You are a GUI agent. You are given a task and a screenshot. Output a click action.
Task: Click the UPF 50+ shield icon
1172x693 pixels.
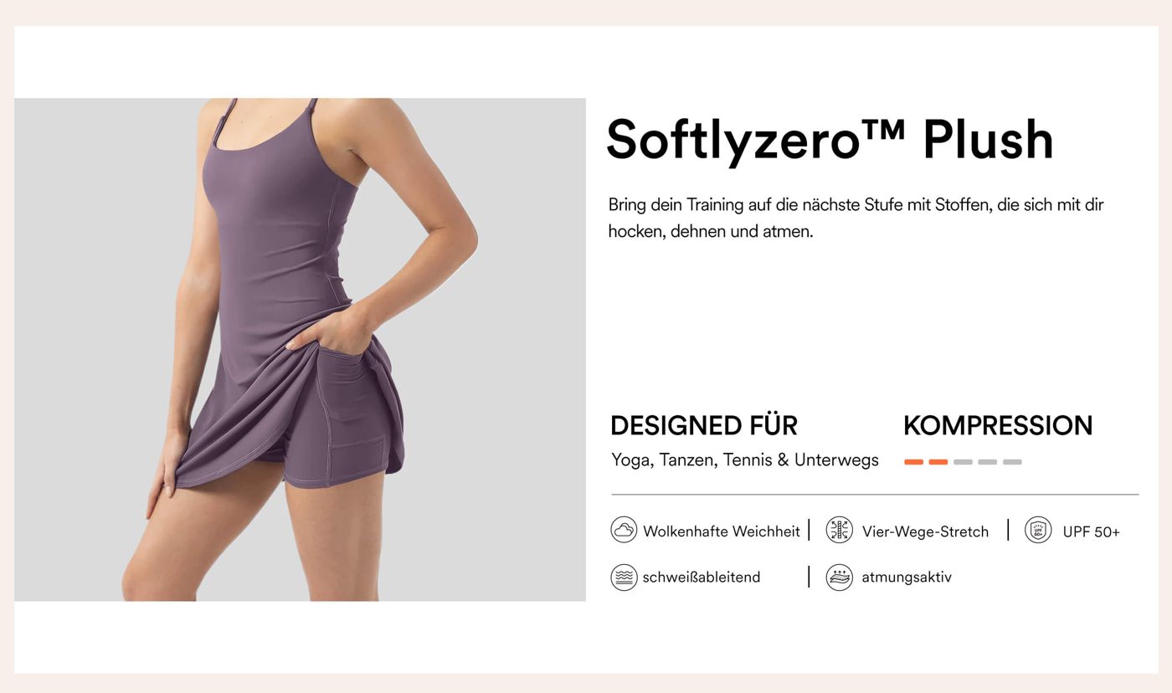point(1038,530)
